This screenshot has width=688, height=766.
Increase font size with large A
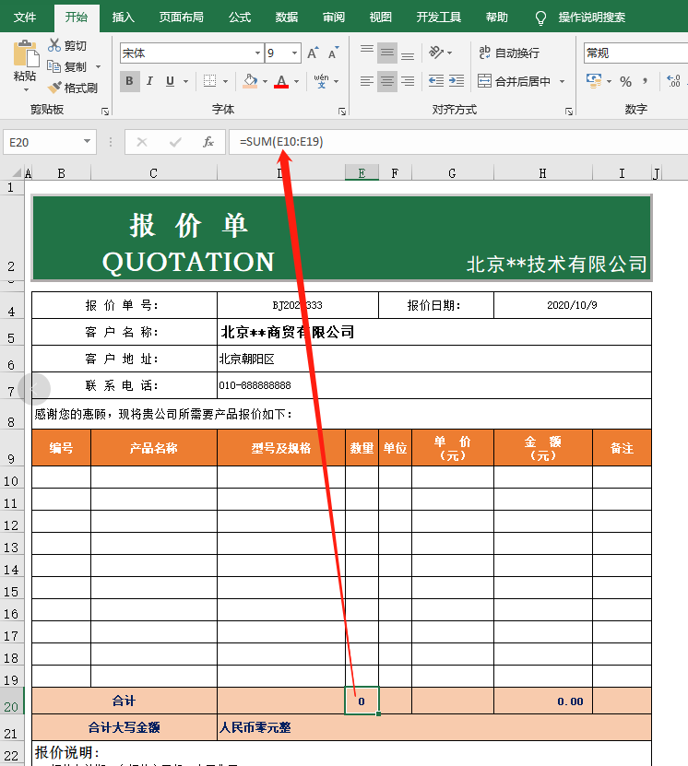coord(313,53)
